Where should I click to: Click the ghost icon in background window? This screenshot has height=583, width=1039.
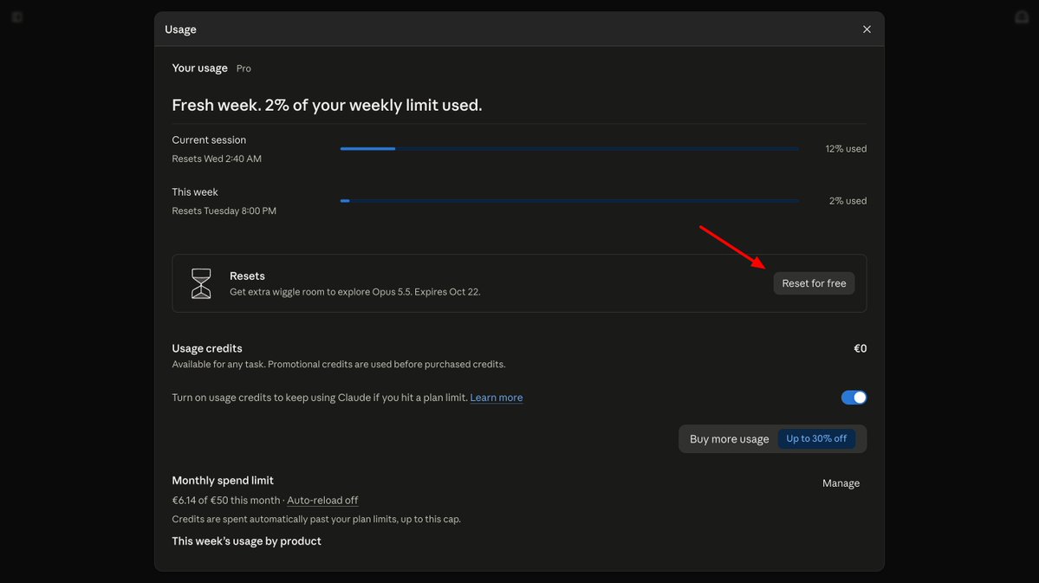pos(1021,17)
